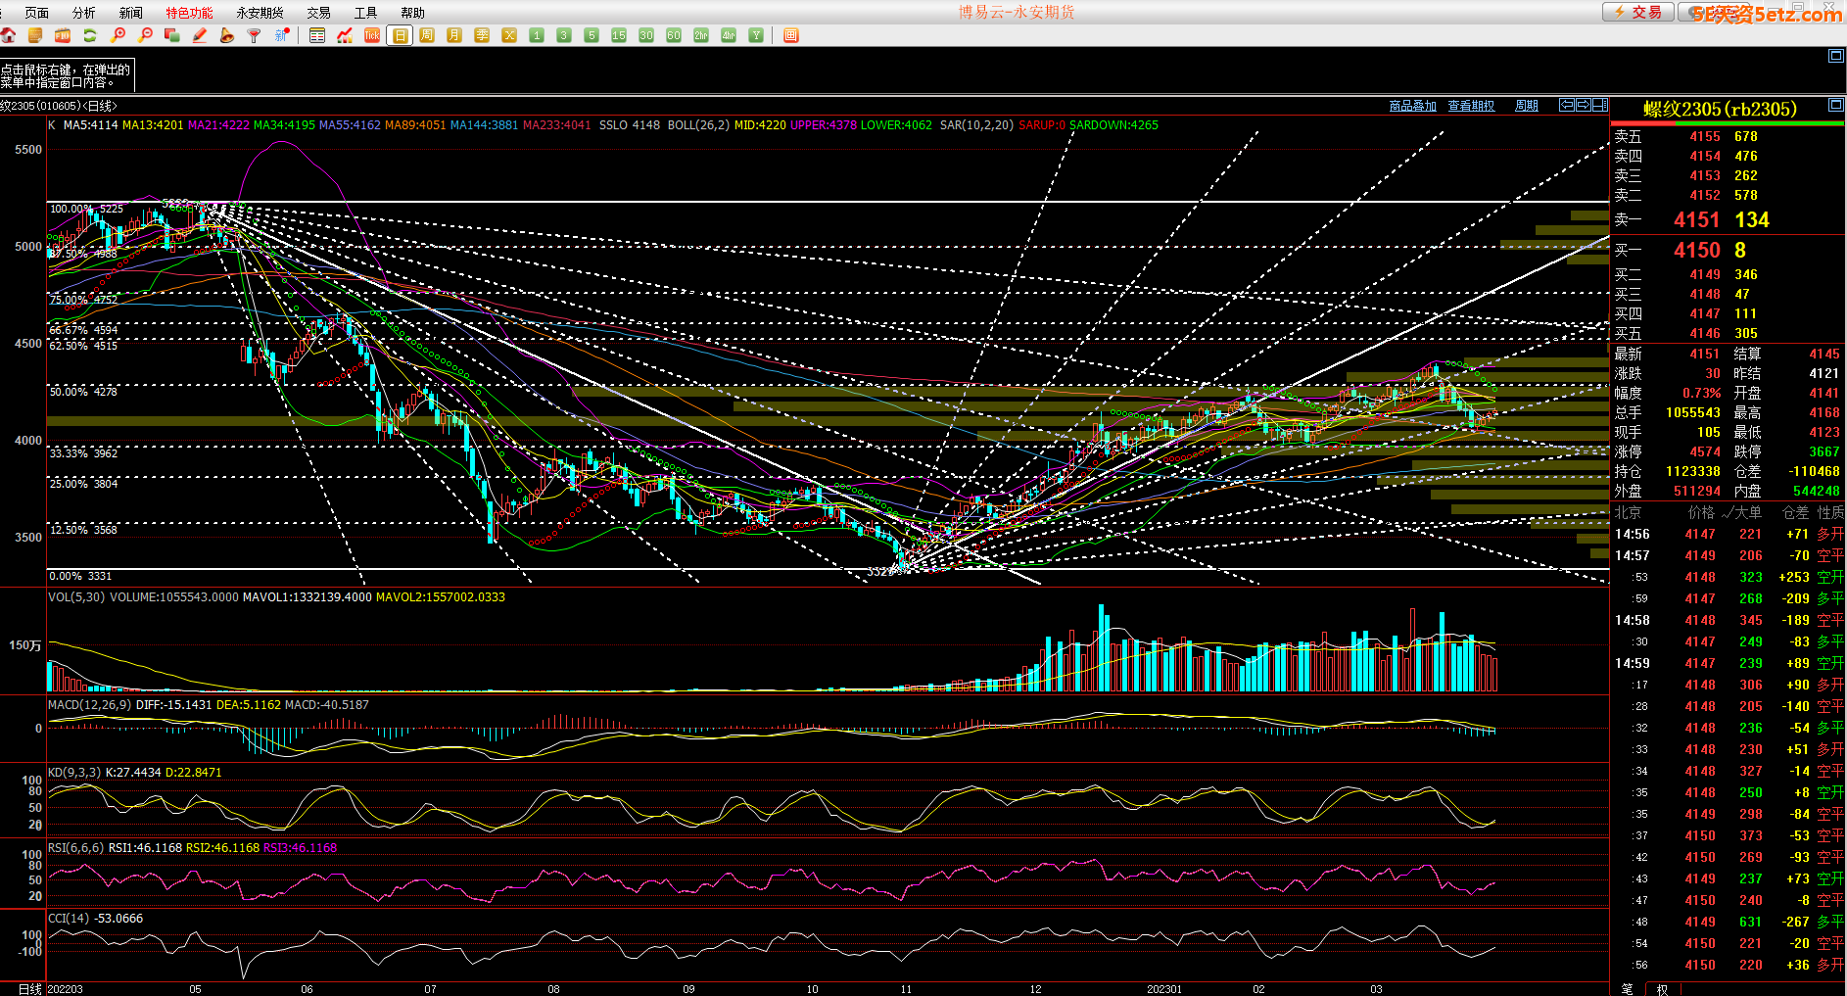
Task: Open the 新闻 menu
Action: 131,13
